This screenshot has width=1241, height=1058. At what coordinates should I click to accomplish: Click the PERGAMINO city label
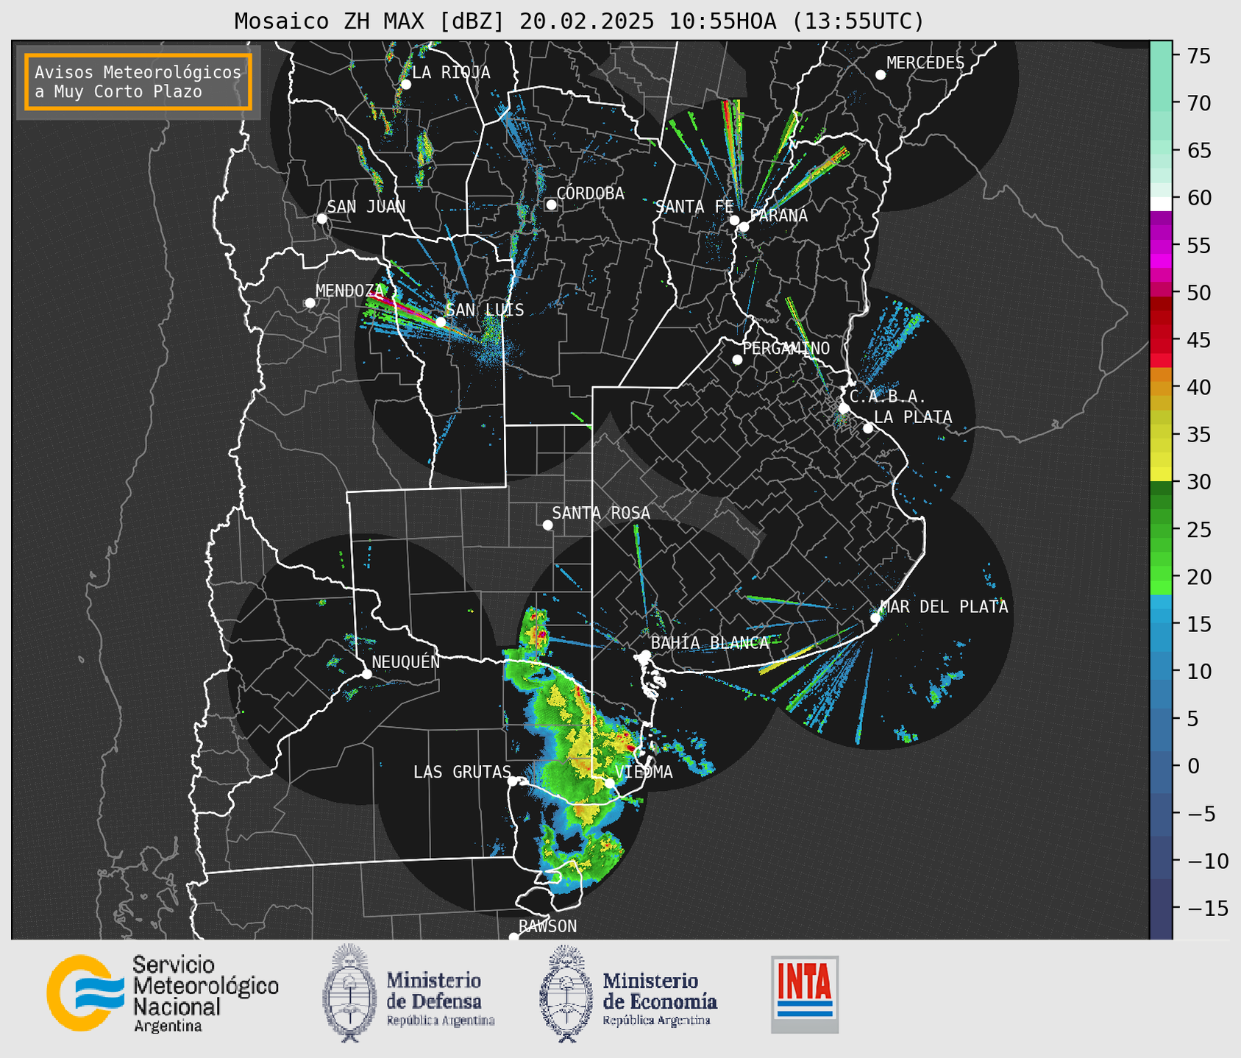pyautogui.click(x=786, y=348)
